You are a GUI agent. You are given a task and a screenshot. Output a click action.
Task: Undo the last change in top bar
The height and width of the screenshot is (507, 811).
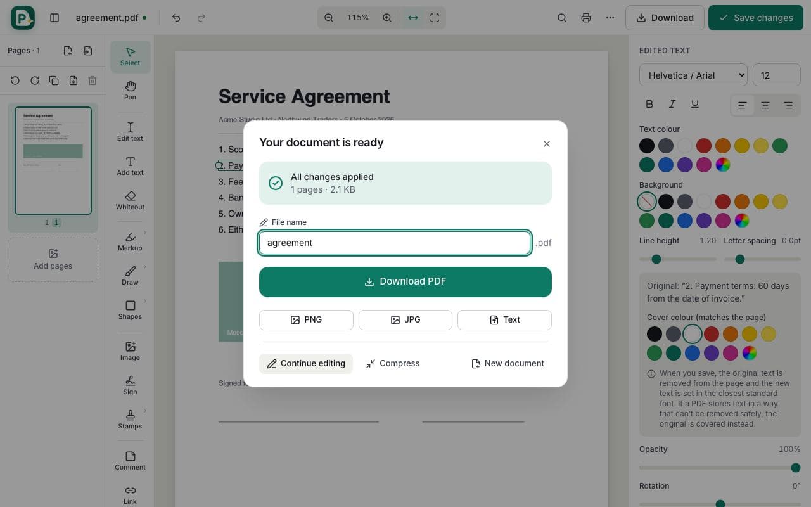176,18
